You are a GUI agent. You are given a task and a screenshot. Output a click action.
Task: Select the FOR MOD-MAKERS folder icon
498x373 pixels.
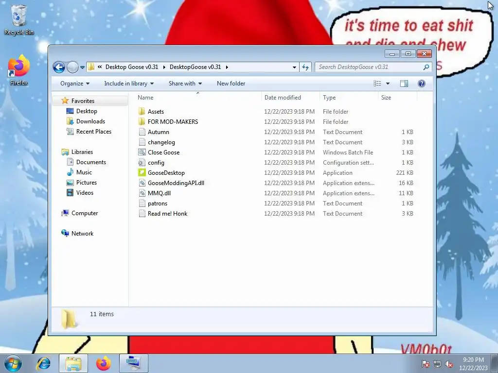tap(142, 121)
